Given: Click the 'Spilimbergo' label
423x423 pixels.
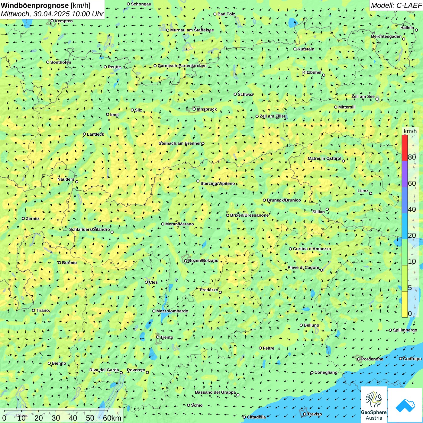Looking at the screenshot, I should (x=405, y=330).
